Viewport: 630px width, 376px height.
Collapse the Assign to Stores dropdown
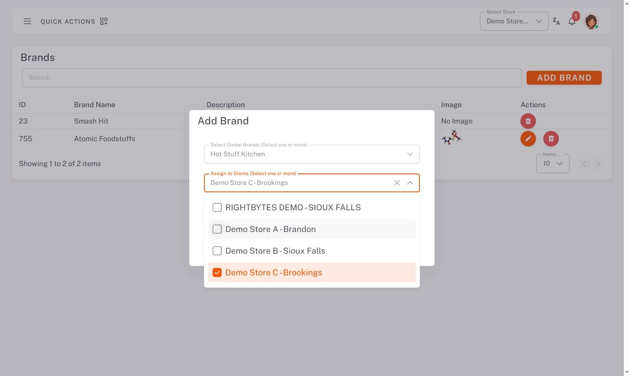(410, 183)
